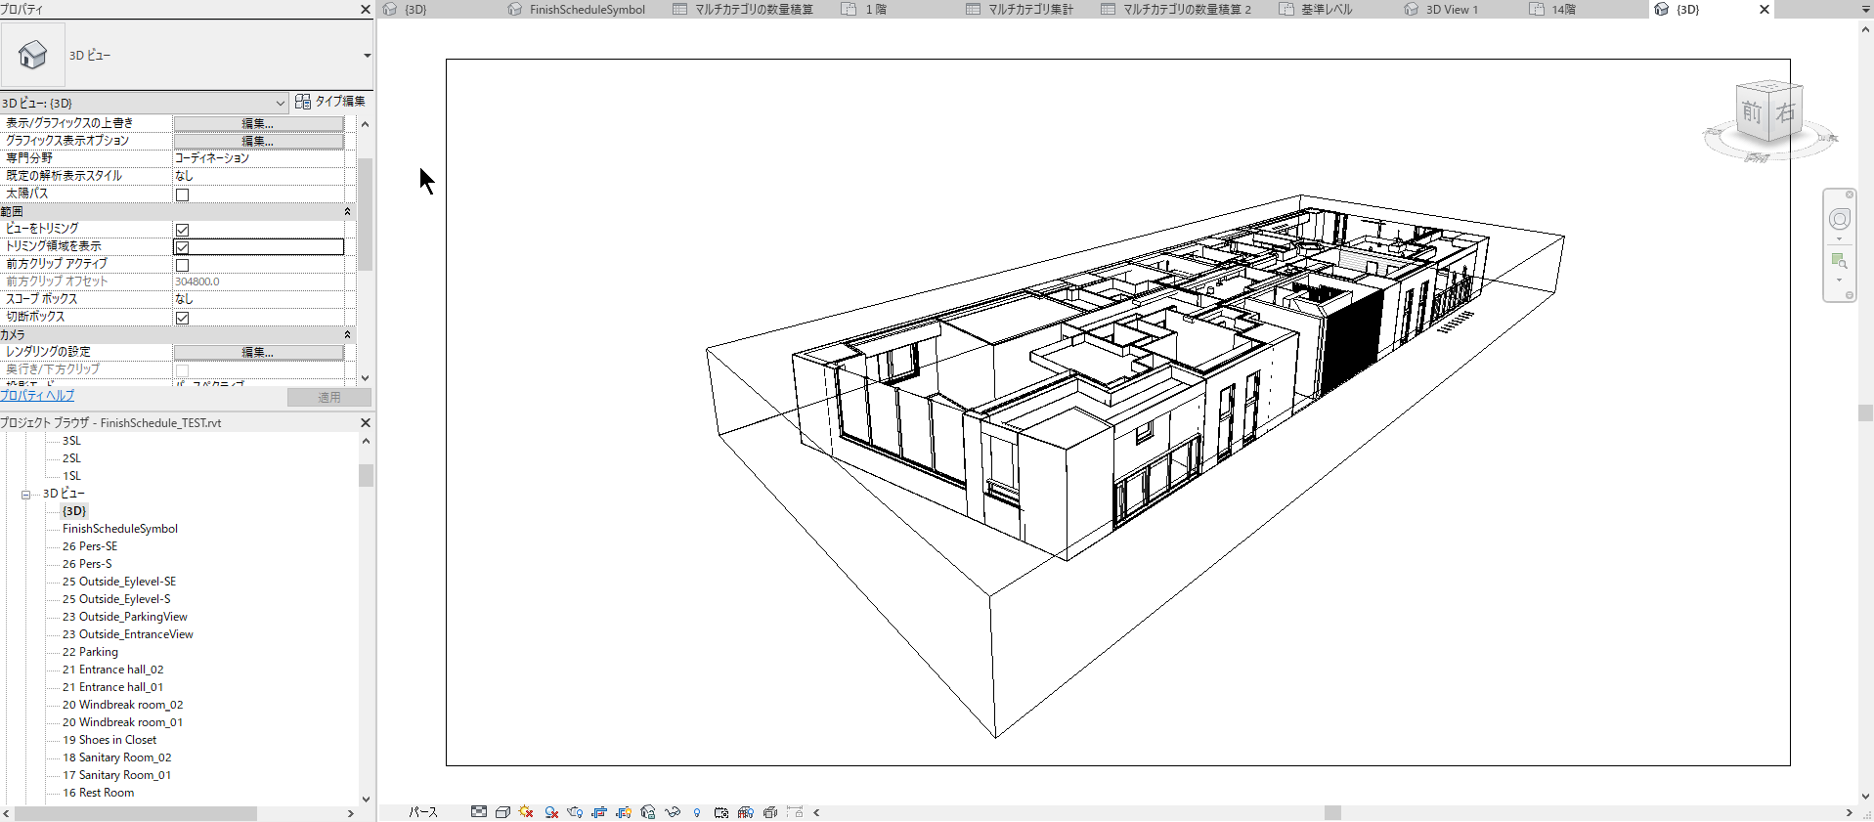
Task: Toggle the Crop View icon in control bar
Action: pos(599,812)
